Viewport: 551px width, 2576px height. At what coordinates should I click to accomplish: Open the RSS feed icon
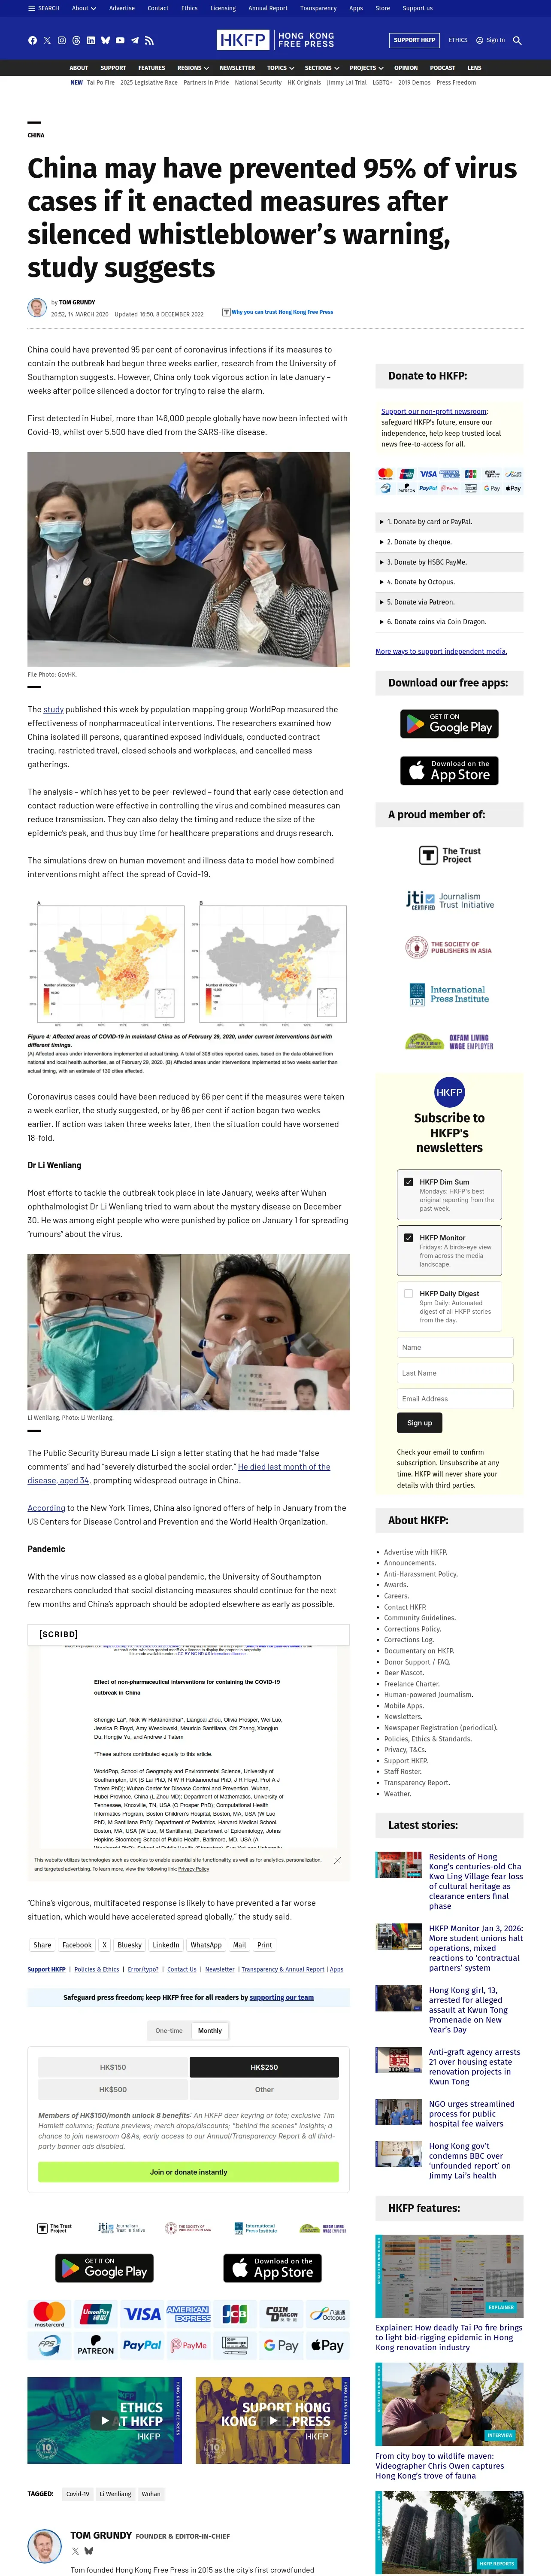[x=149, y=41]
